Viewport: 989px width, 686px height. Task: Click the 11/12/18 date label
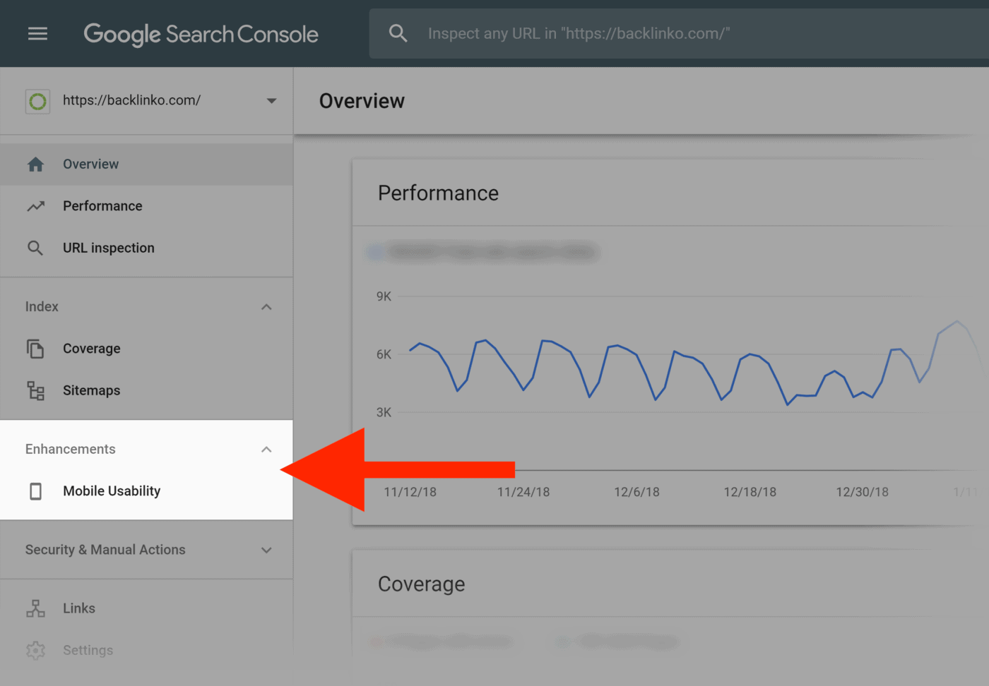pos(410,492)
